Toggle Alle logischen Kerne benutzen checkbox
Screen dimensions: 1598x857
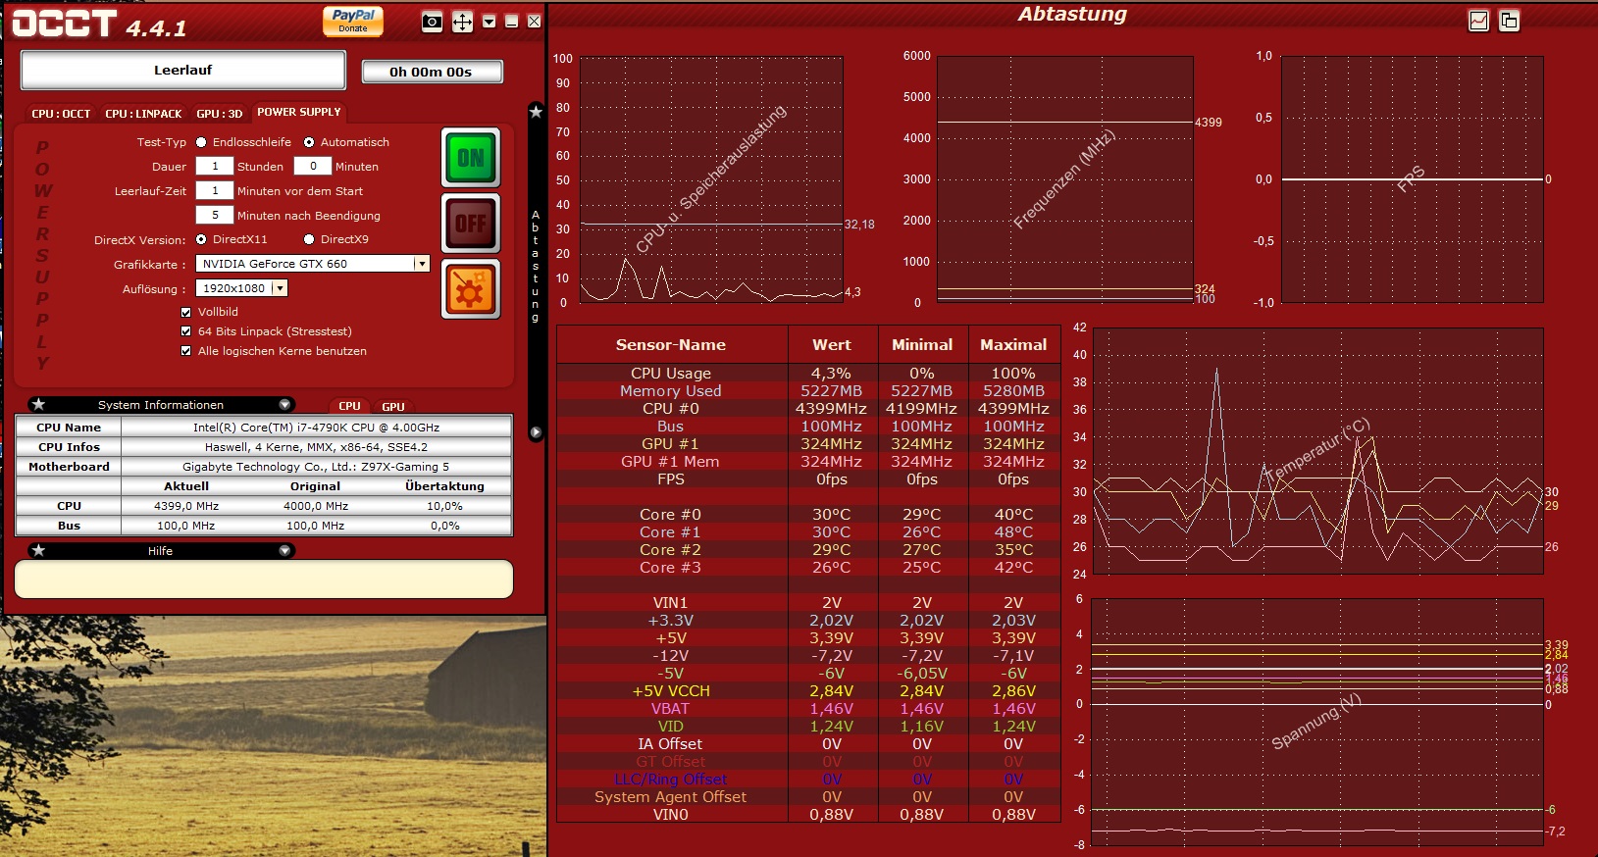tap(185, 351)
